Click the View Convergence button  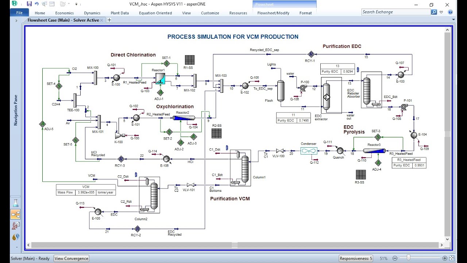tap(72, 258)
